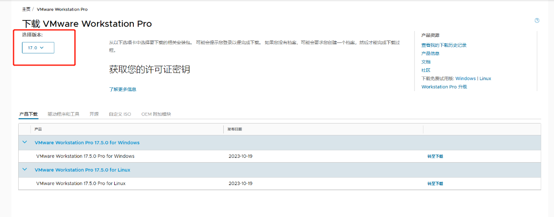Collapse VMware Workstation Pro 17.5.0 for Linux group
554x217 pixels.
(x=25, y=169)
